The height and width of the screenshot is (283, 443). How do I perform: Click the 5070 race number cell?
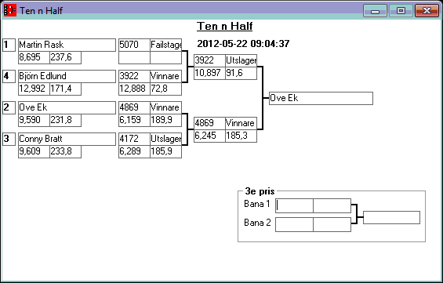[134, 45]
